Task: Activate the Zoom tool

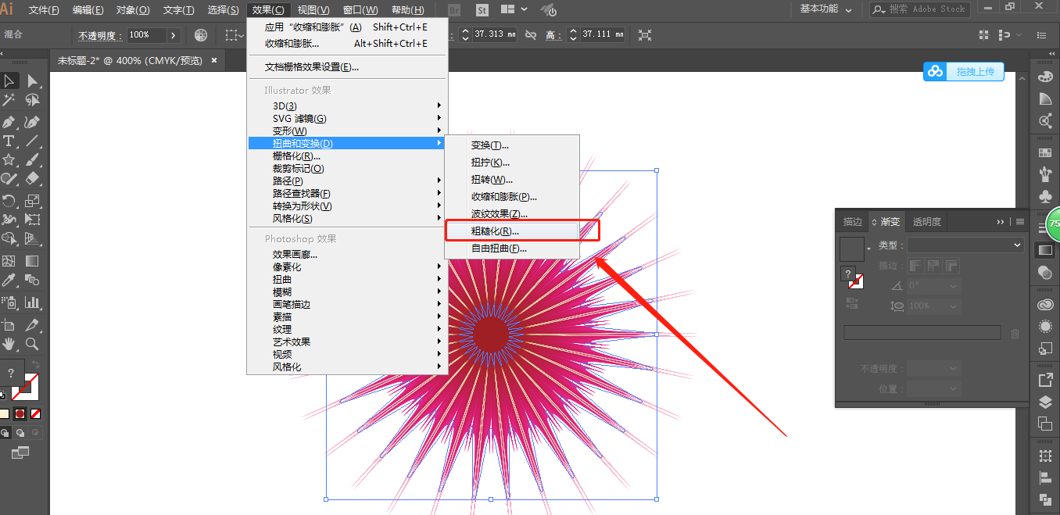Action: (x=32, y=343)
